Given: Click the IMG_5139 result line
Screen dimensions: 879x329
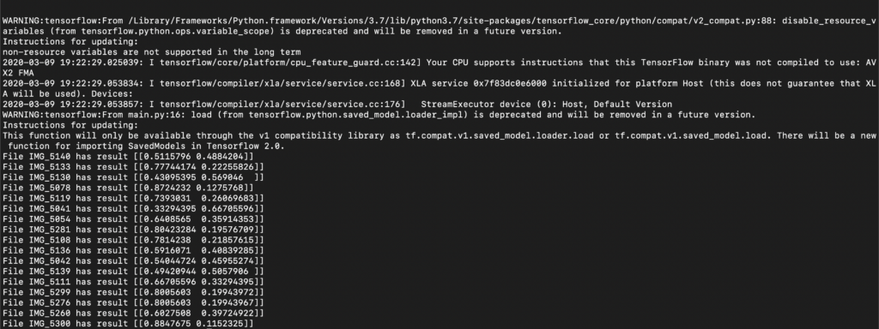Looking at the screenshot, I should [133, 272].
